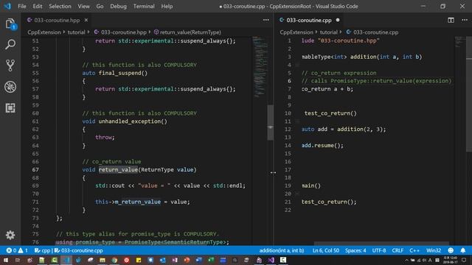The width and height of the screenshot is (472, 265).
Task: Click unhandled_exception() on line 61
Action: (x=133, y=121)
